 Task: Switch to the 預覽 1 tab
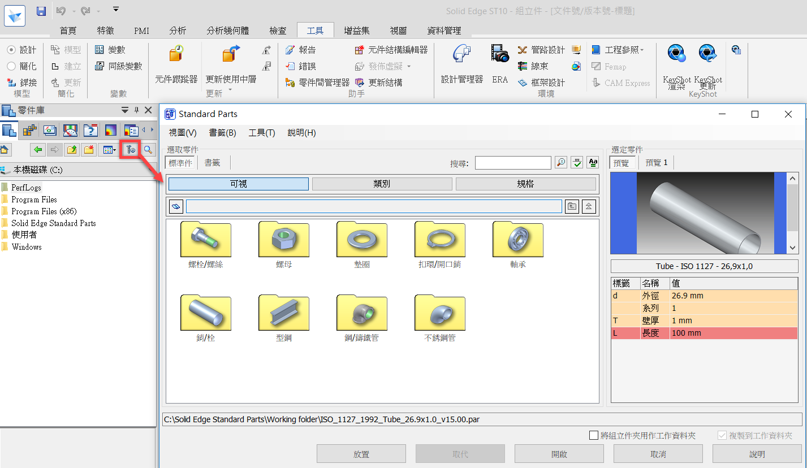pyautogui.click(x=657, y=163)
